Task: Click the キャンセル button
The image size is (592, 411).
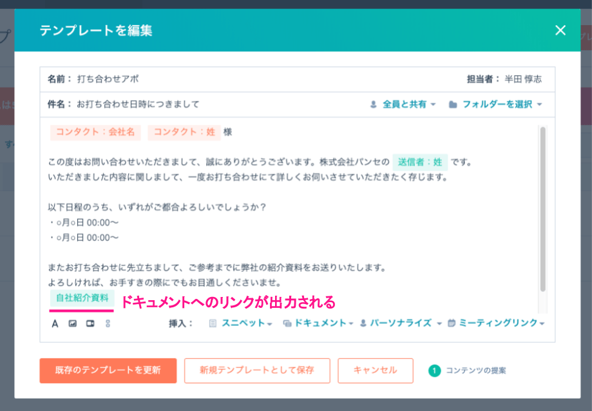Action: coord(375,370)
